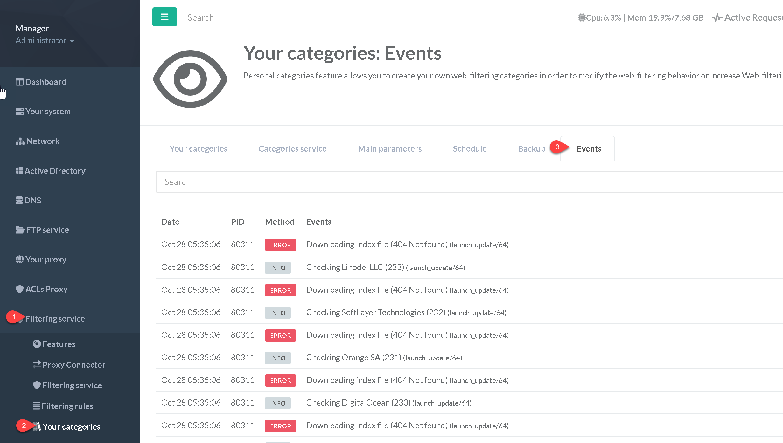Click the Network sitemap icon
This screenshot has width=783, height=443.
point(20,141)
